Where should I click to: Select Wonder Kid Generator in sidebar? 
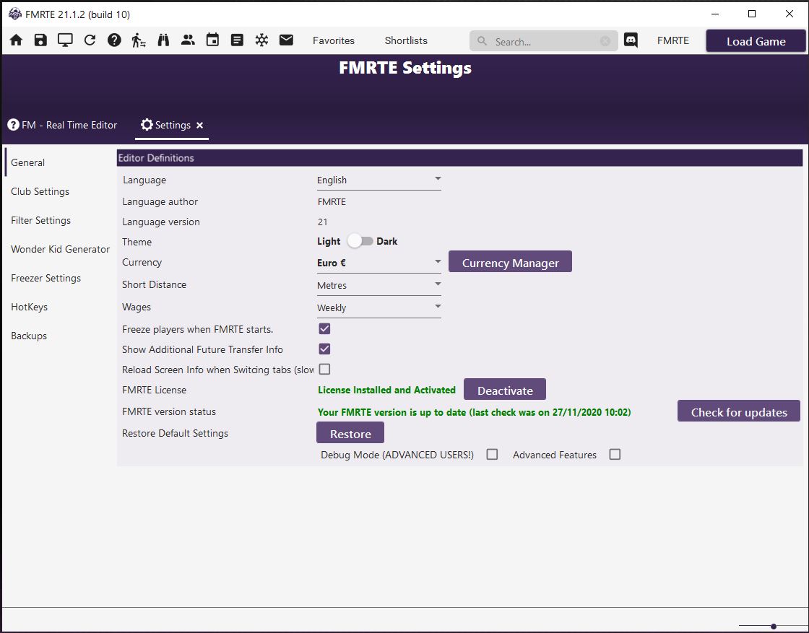[x=60, y=249]
